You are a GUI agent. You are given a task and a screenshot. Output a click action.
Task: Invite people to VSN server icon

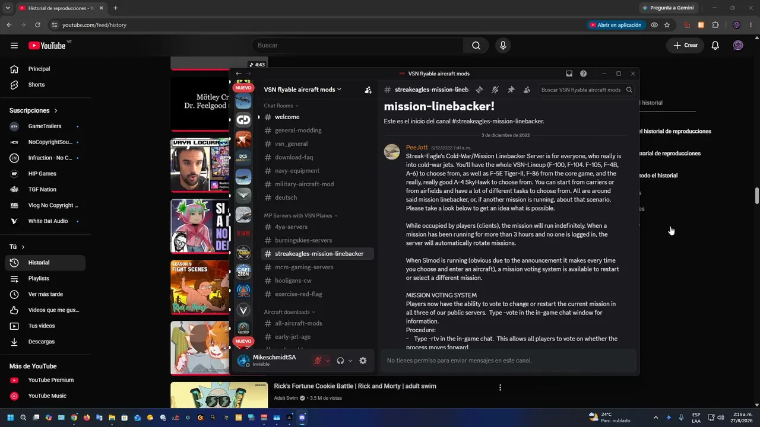coord(368,90)
